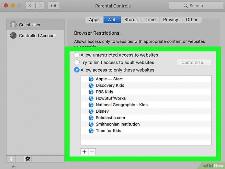This screenshot has height=169, width=225.
Task: Select Try to limit access to adult websites
Action: tap(77, 62)
